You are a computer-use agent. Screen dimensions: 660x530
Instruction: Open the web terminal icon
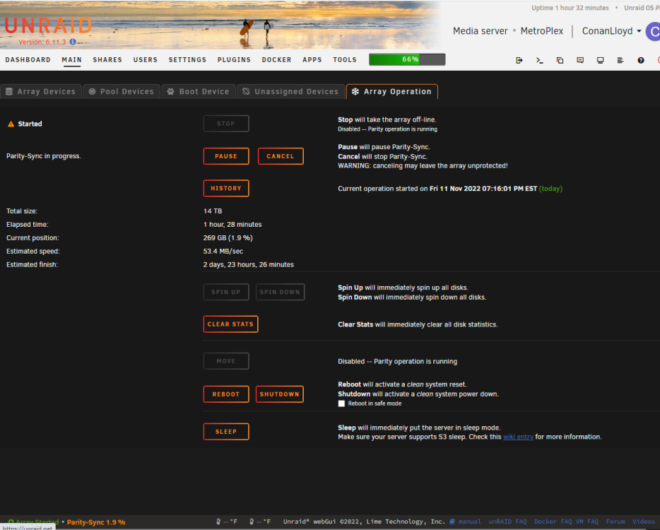coord(539,60)
